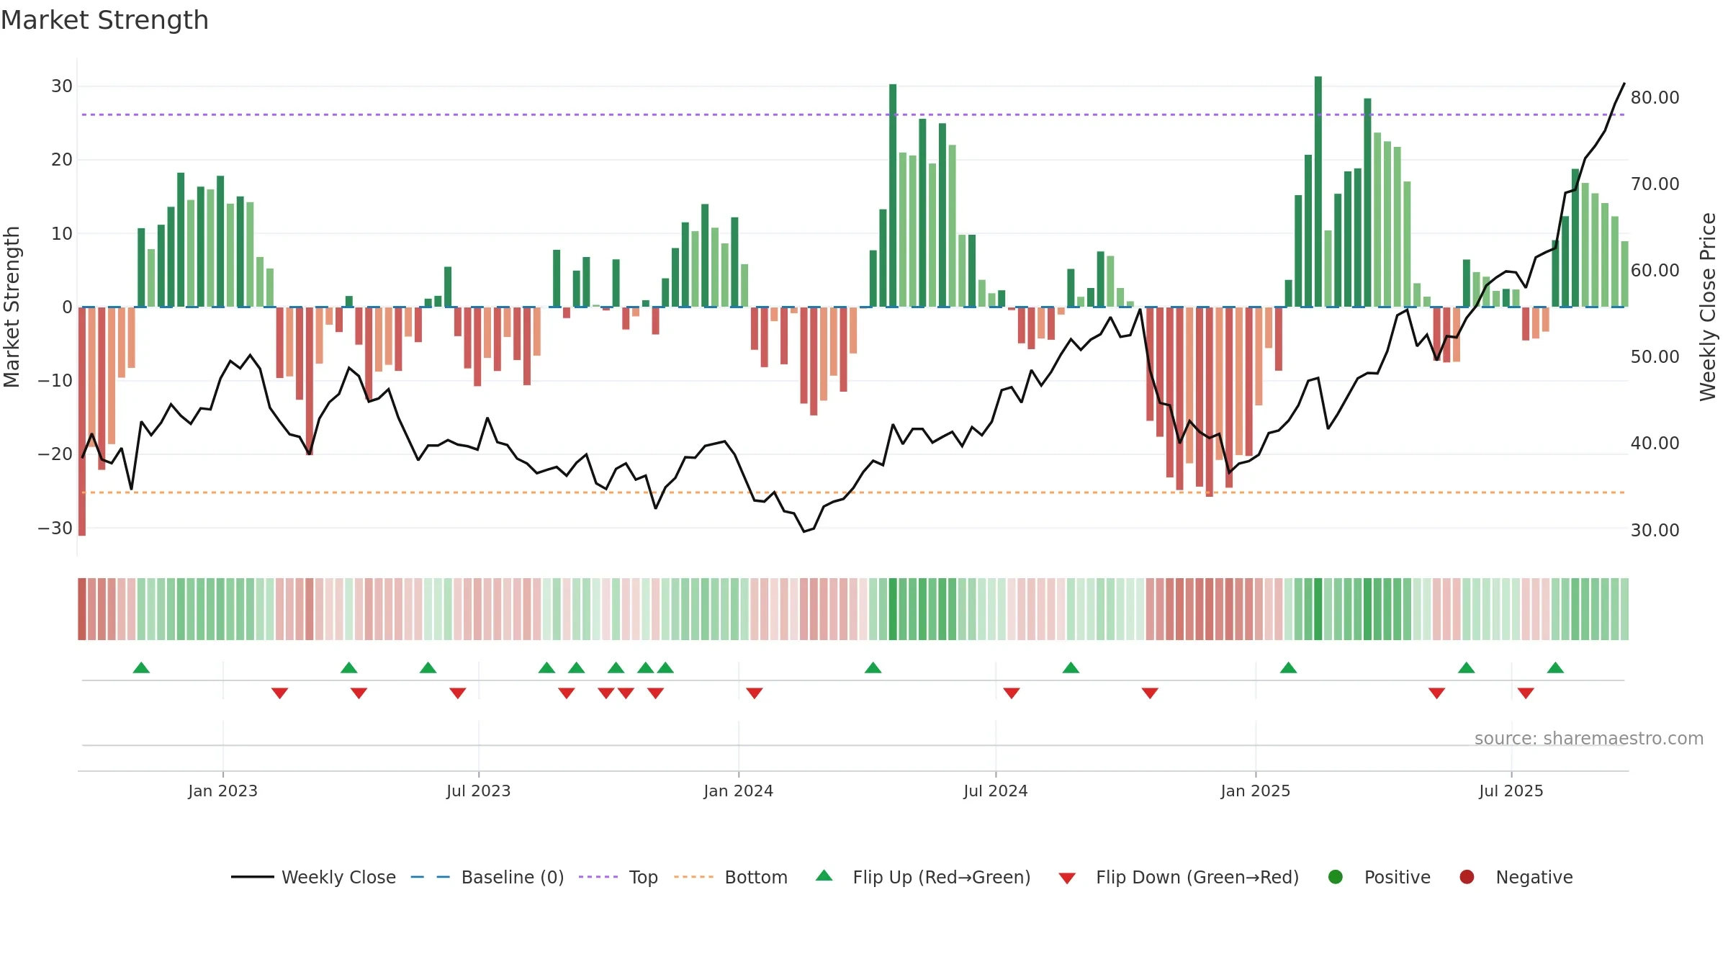Viewport: 1728px width, 972px height.
Task: Click the green Positive circle in the legend
Action: [x=1335, y=877]
